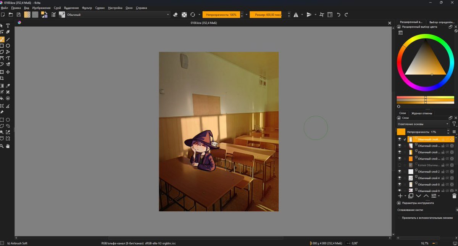Screen dimensions: 458x246
Task: Select the Bezier Curve tool
Action: click(x=2, y=58)
